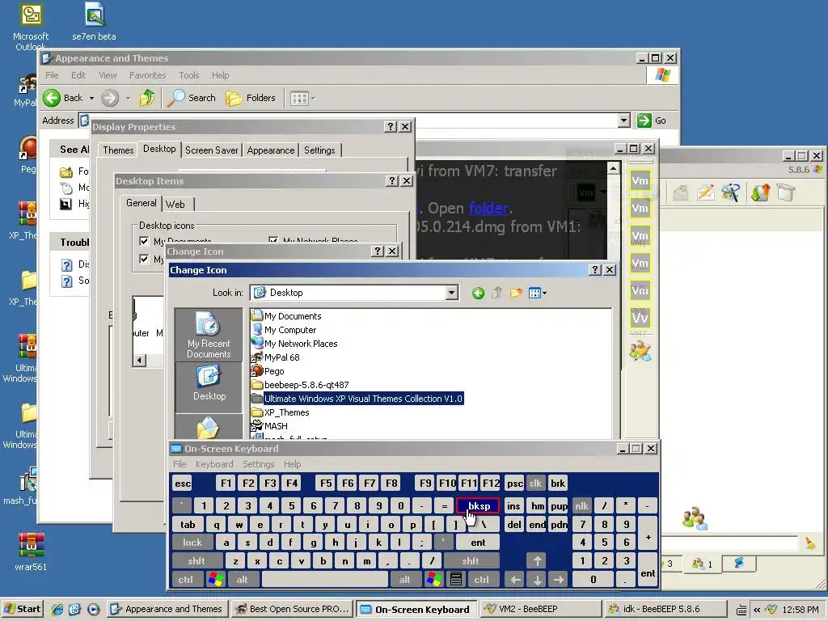Click scroll up arrow in BeeBEEP chat window
This screenshot has height=621, width=828.
[613, 168]
